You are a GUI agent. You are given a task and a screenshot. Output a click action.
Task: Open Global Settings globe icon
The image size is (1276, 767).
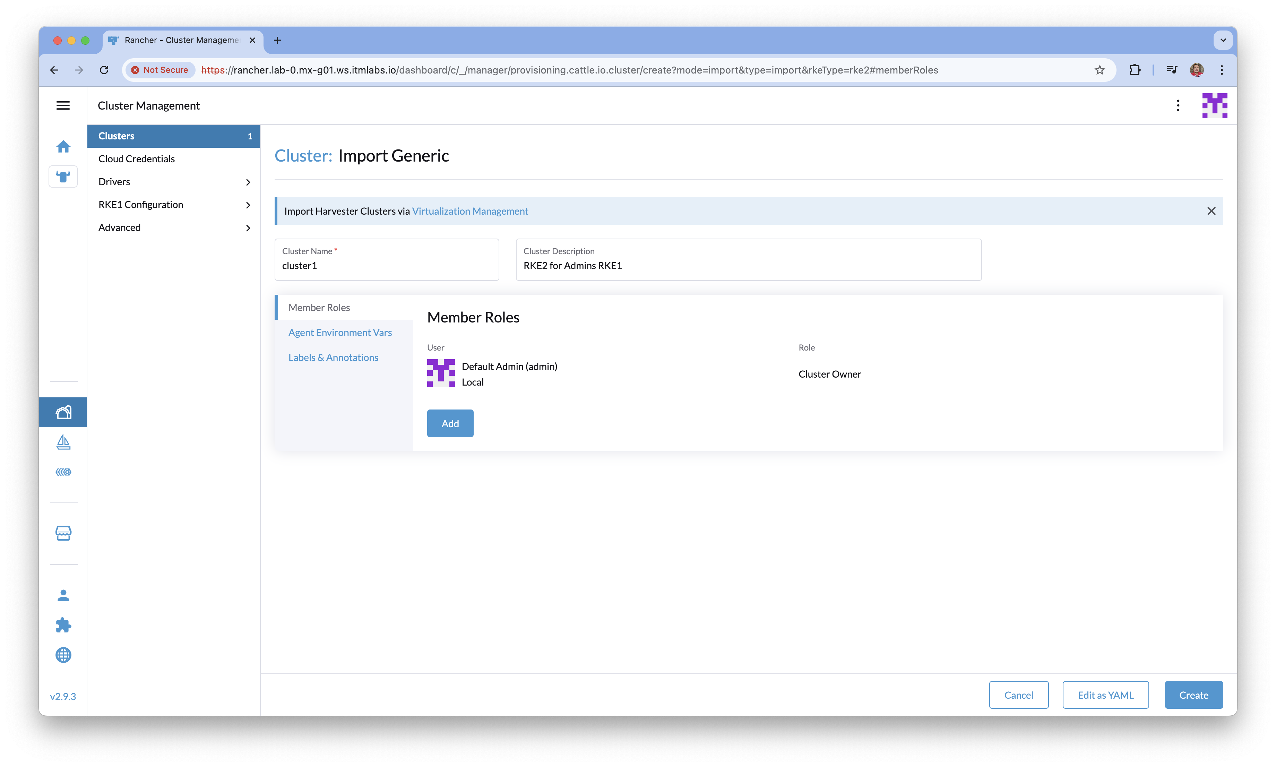[63, 655]
